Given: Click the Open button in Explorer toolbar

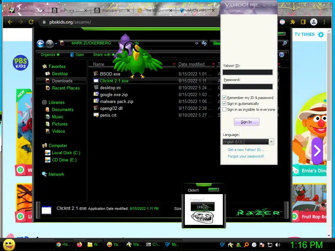Looking at the screenshot, I should [x=77, y=55].
